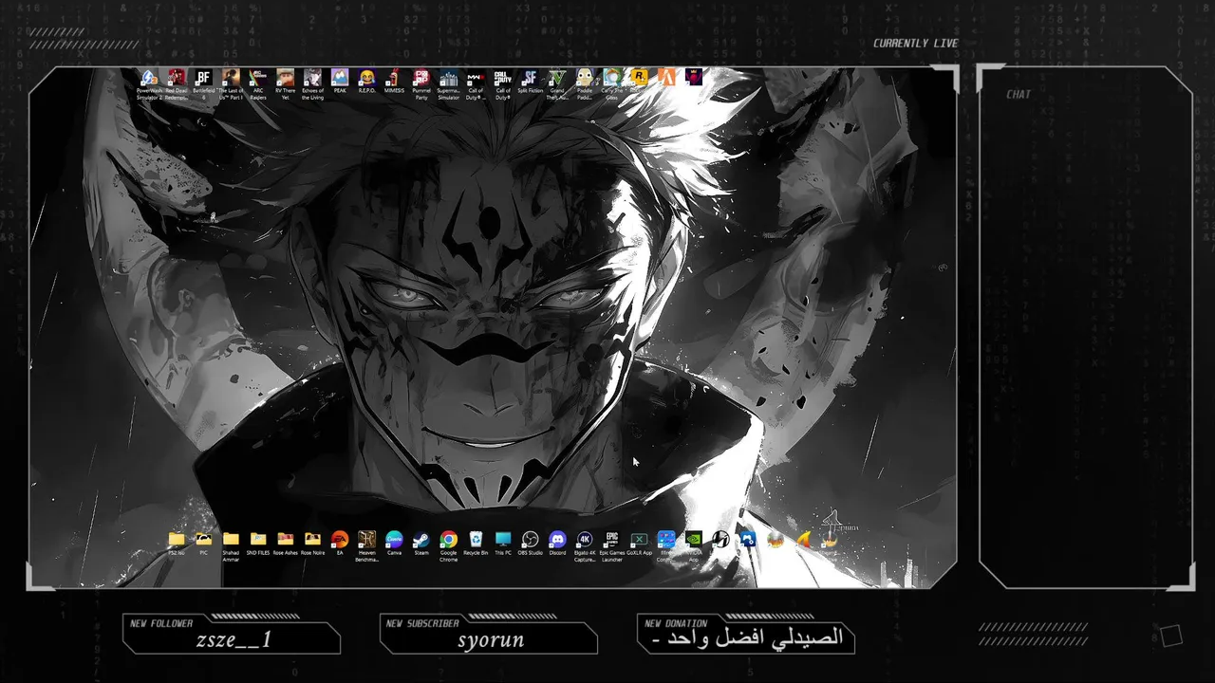Open PowerWash Simulator 2 desktop shortcut

(x=149, y=83)
